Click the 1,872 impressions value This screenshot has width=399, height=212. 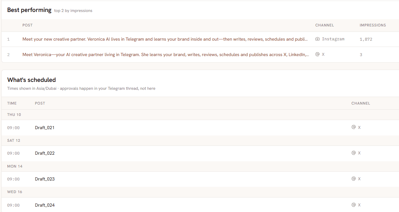click(366, 39)
